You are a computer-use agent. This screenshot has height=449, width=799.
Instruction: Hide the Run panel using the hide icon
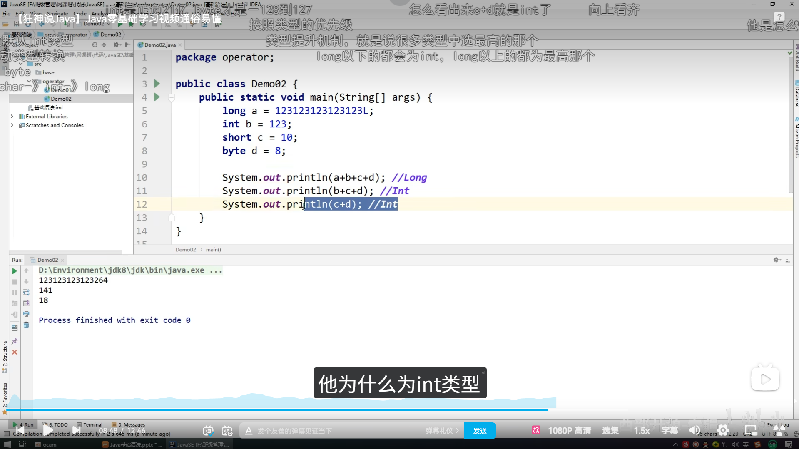(788, 260)
